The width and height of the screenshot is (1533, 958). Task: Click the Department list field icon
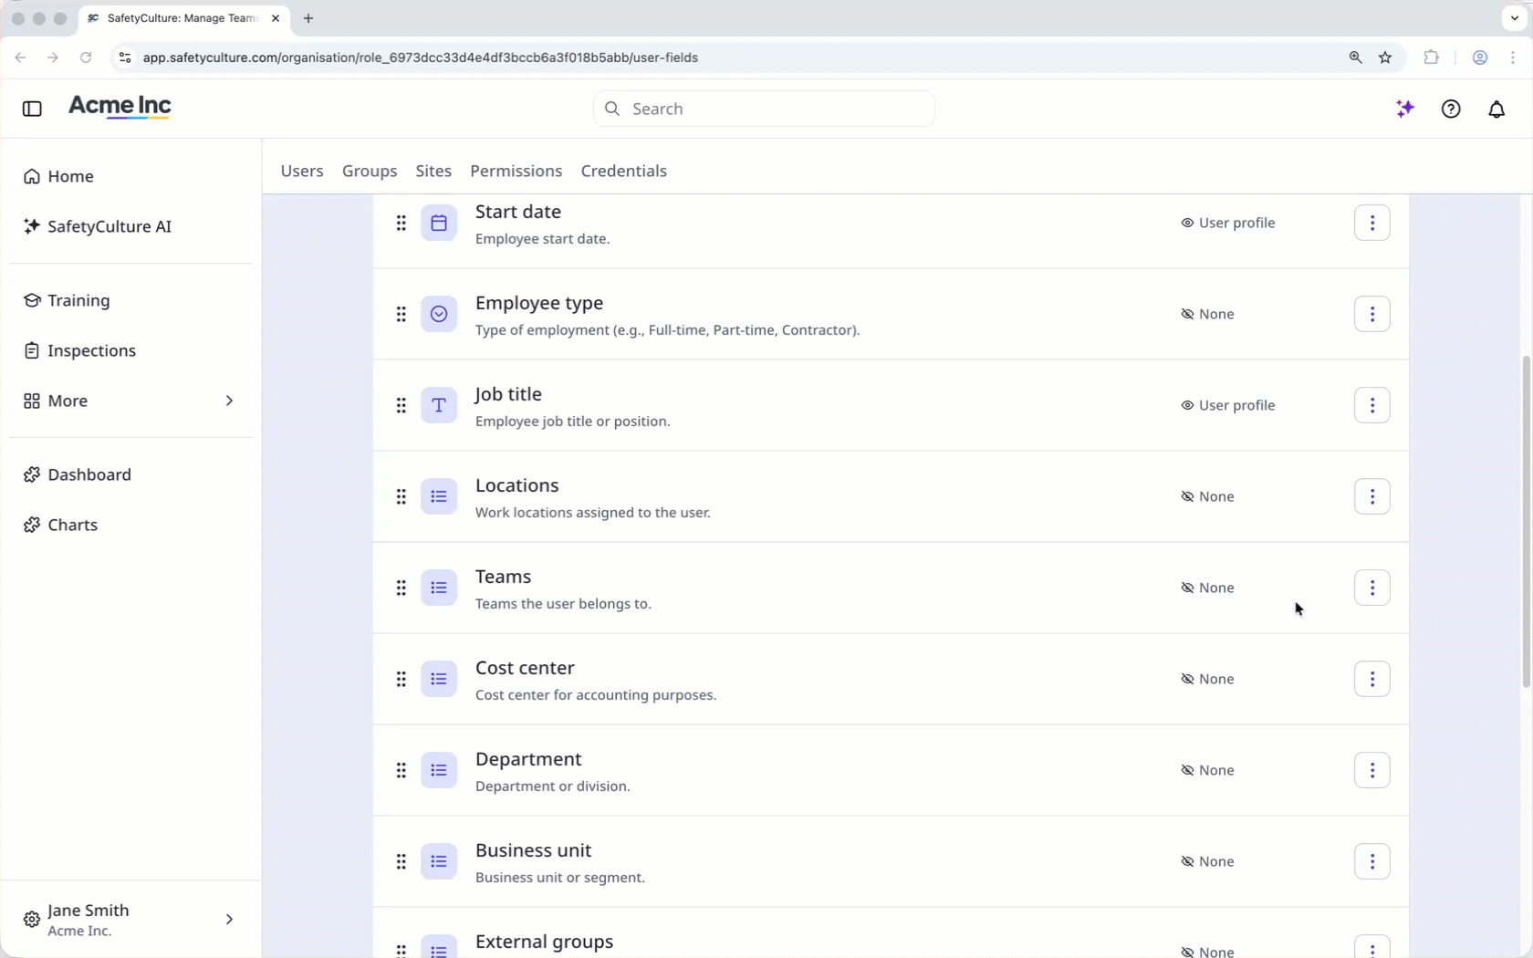tap(439, 770)
